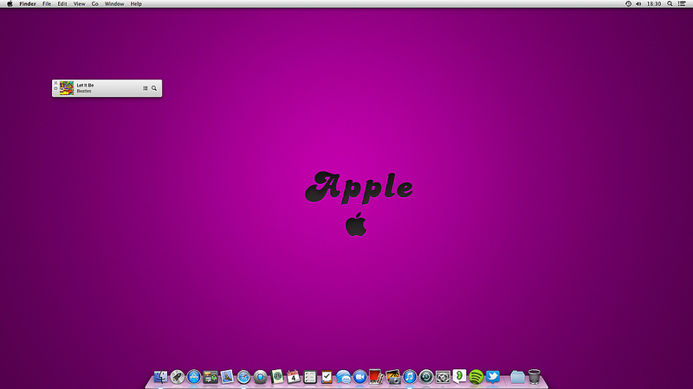Screen dimensions: 693x389
Task: Click the mini player's small round zoom button
Action: point(55,88)
